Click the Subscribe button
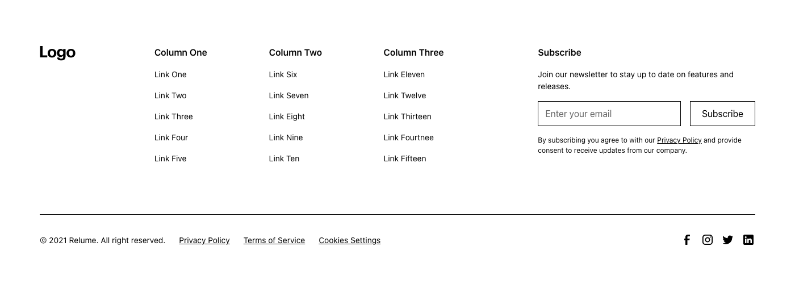The height and width of the screenshot is (292, 795). pyautogui.click(x=722, y=114)
